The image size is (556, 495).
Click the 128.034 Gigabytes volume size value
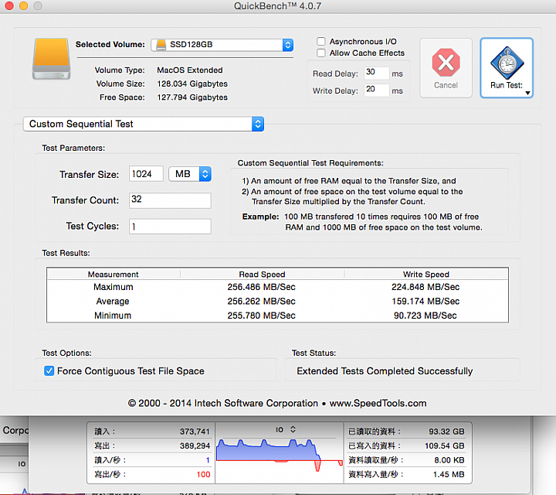(x=192, y=84)
